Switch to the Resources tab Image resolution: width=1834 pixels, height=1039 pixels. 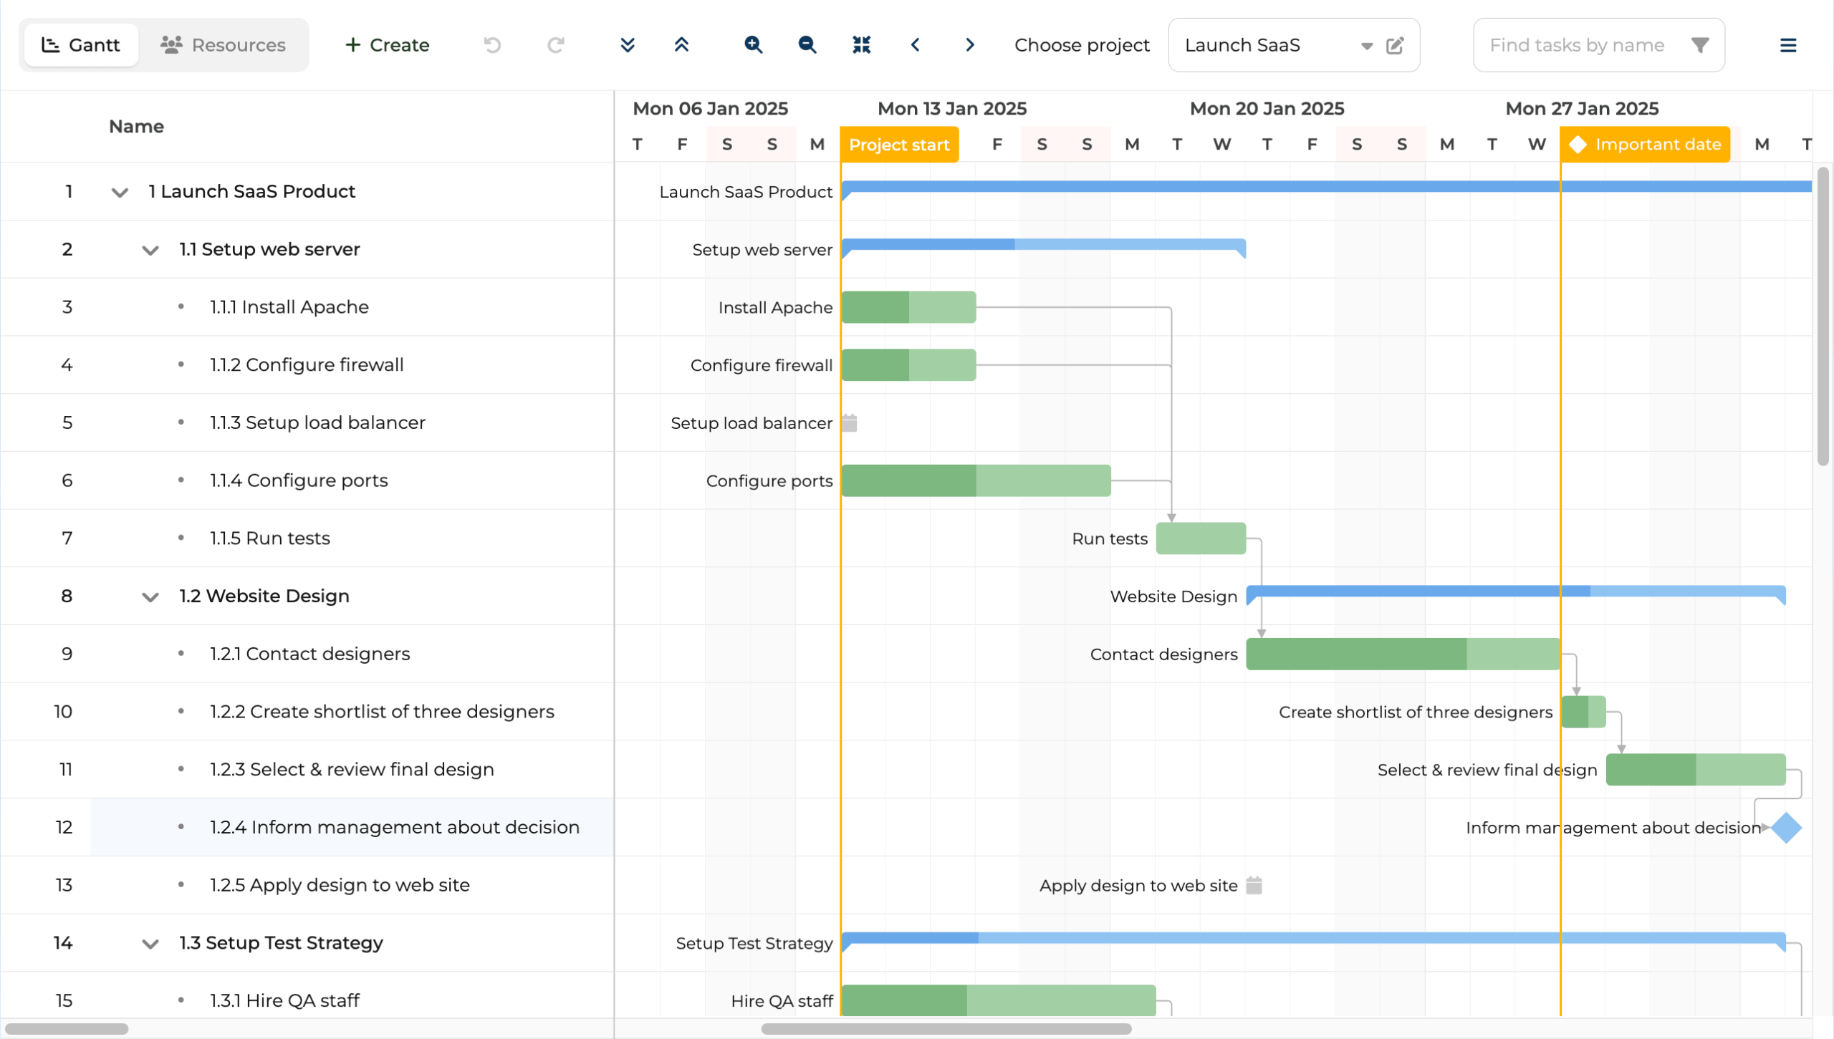click(x=223, y=45)
